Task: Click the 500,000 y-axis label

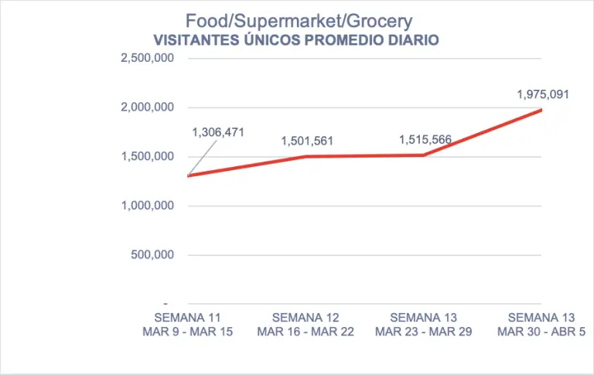Action: point(152,254)
